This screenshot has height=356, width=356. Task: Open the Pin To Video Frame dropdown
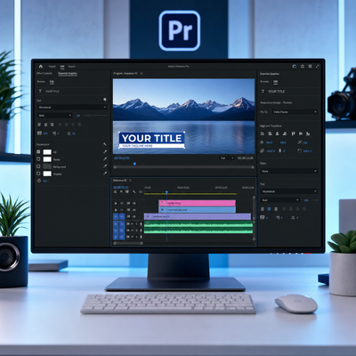pyautogui.click(x=295, y=112)
